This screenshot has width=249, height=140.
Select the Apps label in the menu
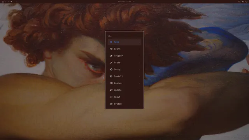(x=117, y=42)
